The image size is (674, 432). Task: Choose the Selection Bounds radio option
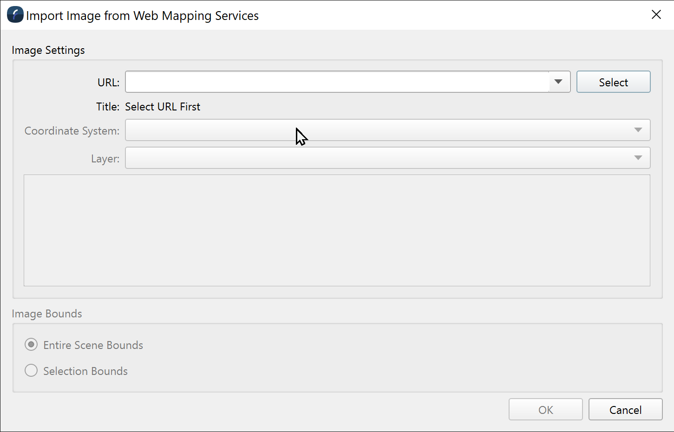31,371
